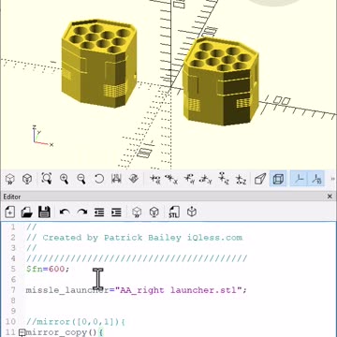Close the Editor panel
This screenshot has height=337, width=337.
click(330, 197)
